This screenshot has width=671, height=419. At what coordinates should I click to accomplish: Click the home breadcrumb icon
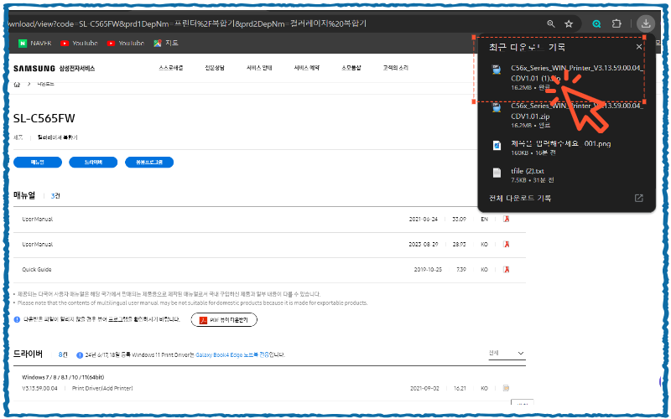point(17,85)
